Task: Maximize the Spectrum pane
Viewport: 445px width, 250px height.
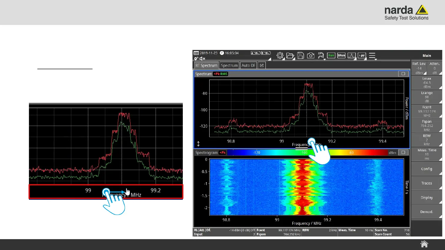Action: point(403,74)
